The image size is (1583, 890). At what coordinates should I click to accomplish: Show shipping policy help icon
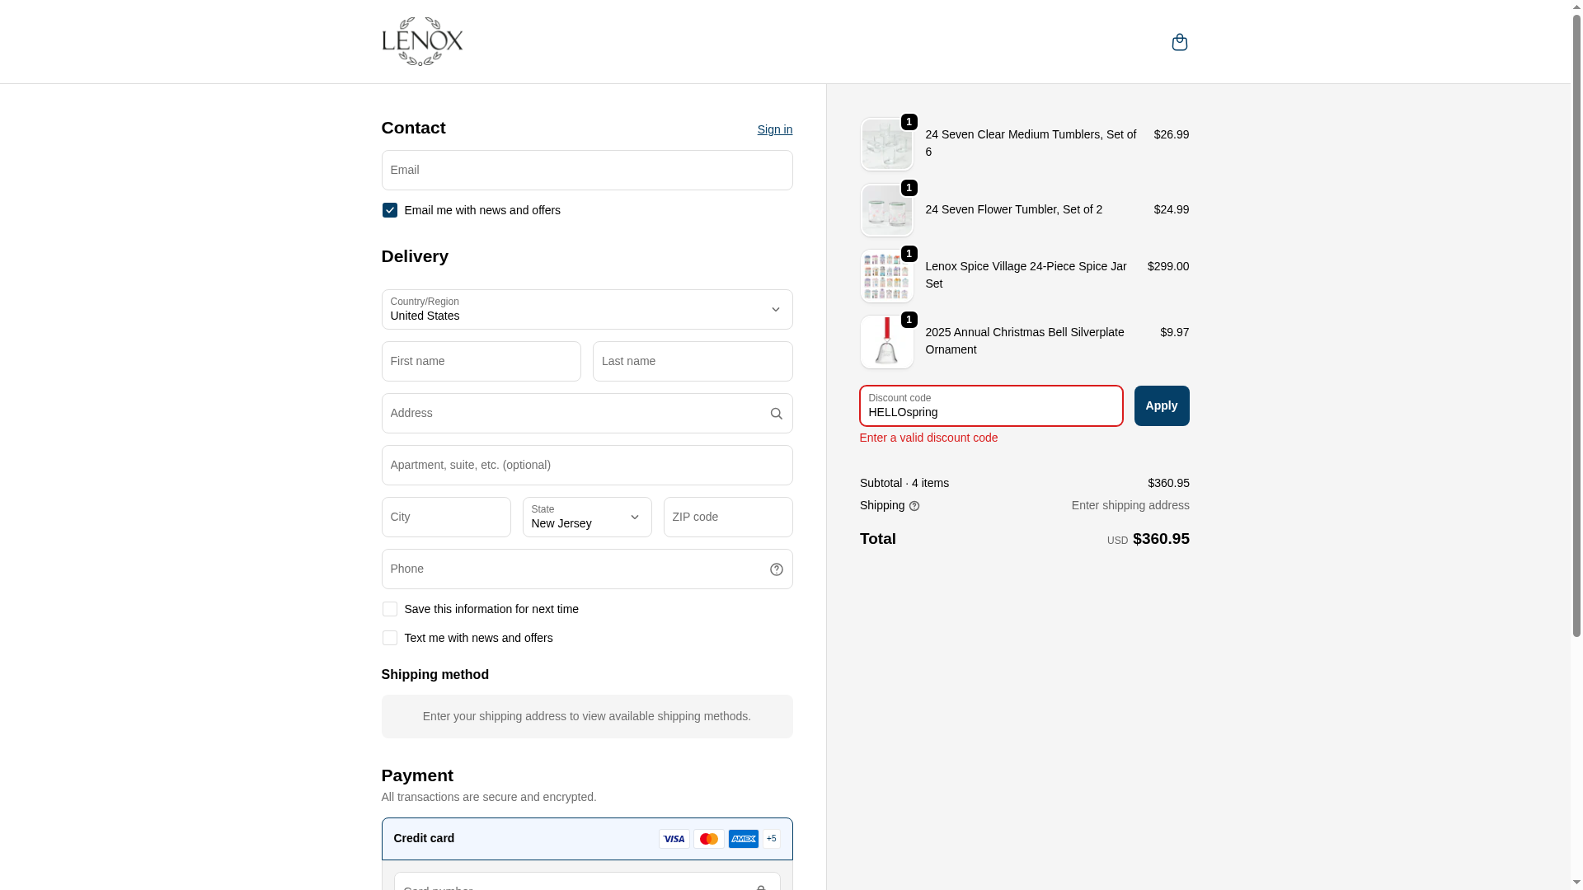point(914,506)
